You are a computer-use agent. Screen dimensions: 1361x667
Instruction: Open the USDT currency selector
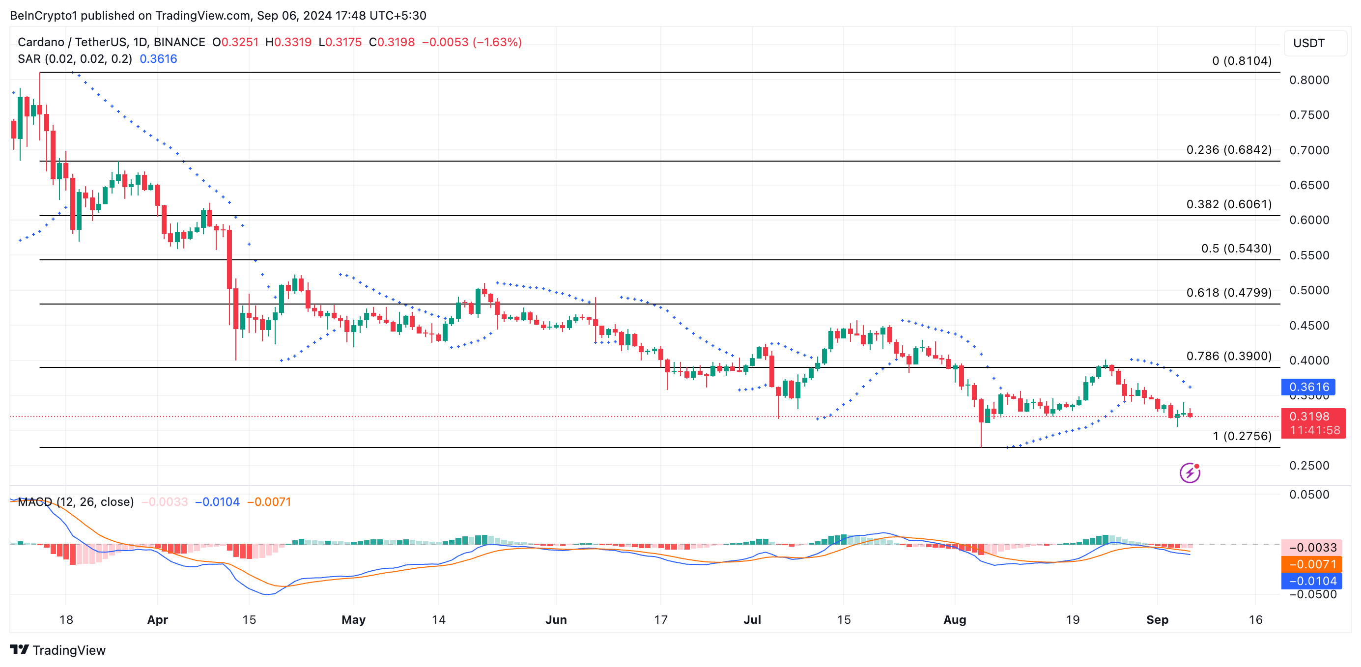pyautogui.click(x=1314, y=43)
